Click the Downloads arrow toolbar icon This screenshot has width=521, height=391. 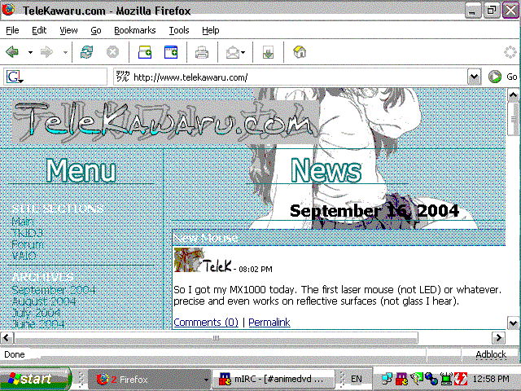click(x=268, y=52)
